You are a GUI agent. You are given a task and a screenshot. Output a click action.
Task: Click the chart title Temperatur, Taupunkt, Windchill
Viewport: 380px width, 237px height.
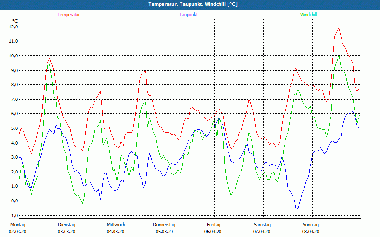192,4
